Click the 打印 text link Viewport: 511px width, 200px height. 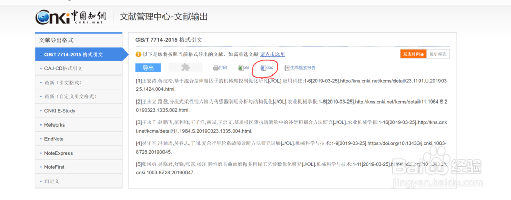pyautogui.click(x=223, y=68)
